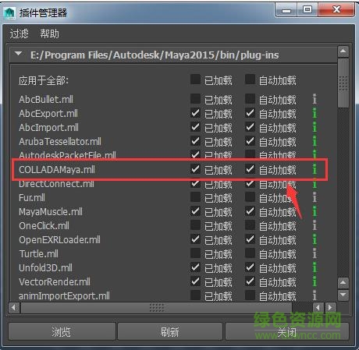Enable loaded checkbox for OneClick.mll
The width and height of the screenshot is (359, 350).
click(x=195, y=225)
